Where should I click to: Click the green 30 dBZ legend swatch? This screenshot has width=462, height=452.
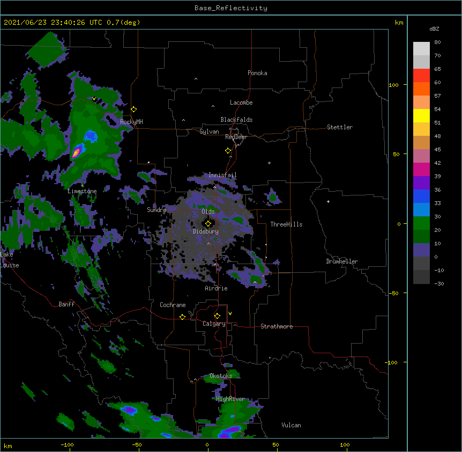(421, 223)
